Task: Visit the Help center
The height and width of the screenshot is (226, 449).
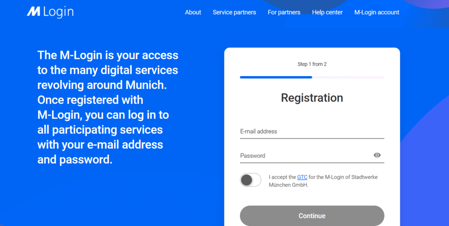Action: (x=327, y=12)
